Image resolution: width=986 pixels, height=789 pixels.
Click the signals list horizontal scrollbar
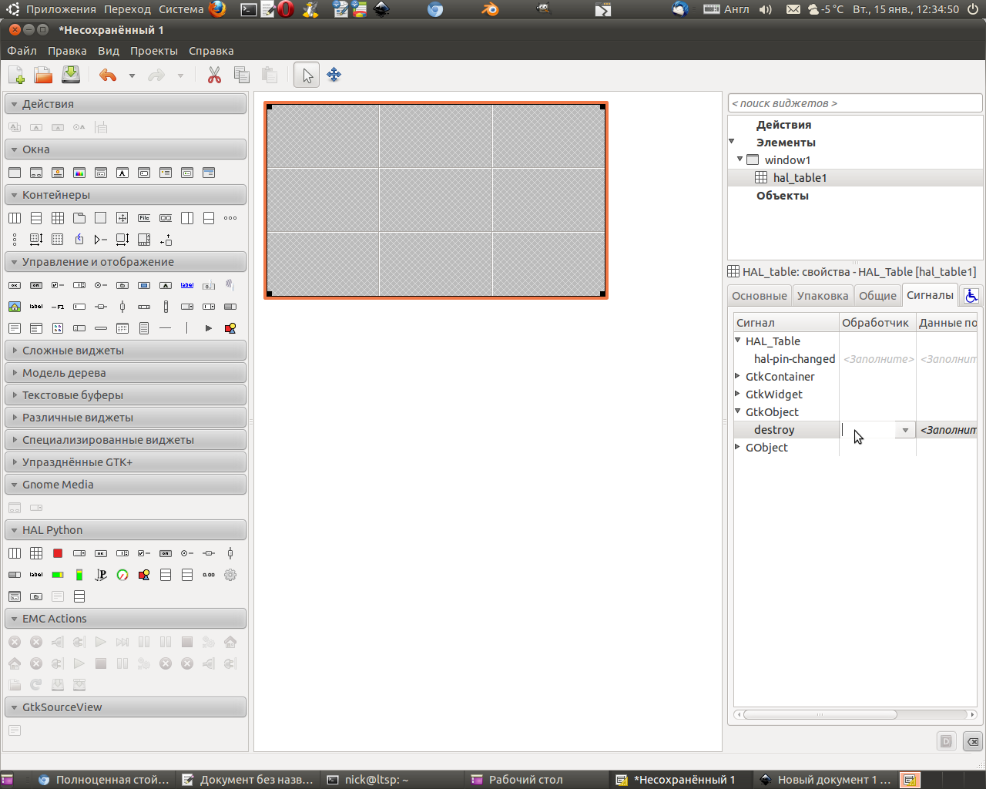(x=820, y=714)
